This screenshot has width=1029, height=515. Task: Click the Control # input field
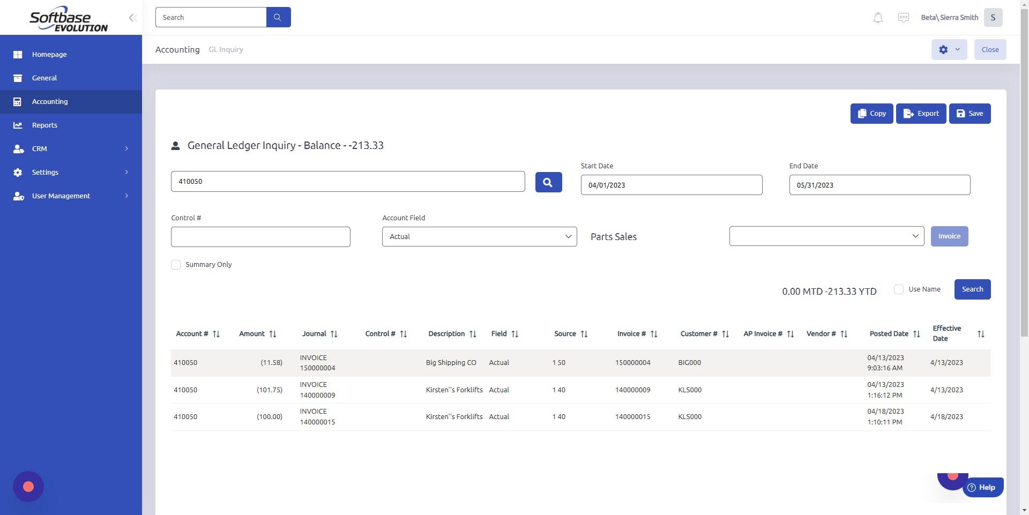[x=260, y=237]
